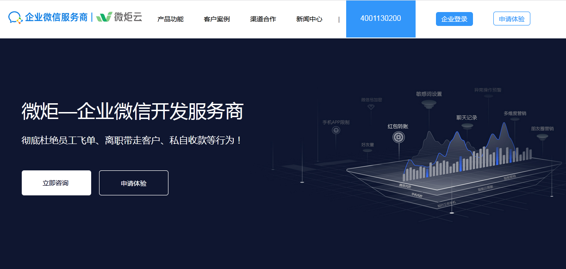This screenshot has width=566, height=269.
Task: Click the 敏感词设置 label
Action: point(429,94)
